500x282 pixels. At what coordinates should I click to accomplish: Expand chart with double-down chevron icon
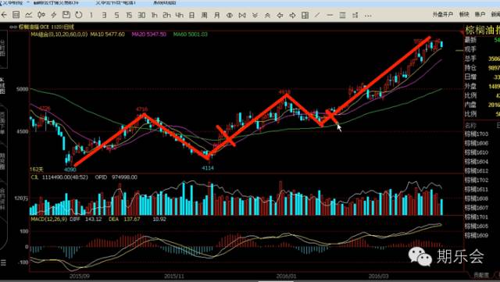click(255, 15)
